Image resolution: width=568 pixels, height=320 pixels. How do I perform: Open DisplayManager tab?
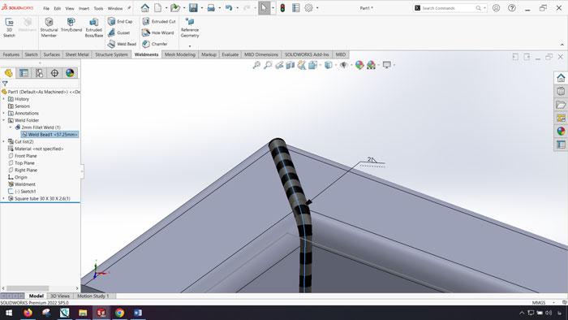click(x=70, y=73)
